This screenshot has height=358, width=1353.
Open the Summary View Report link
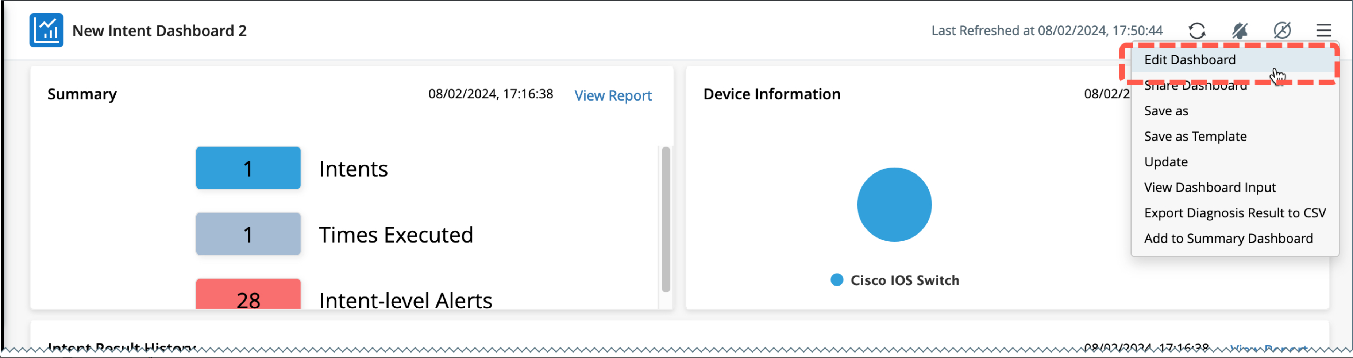[x=612, y=95]
